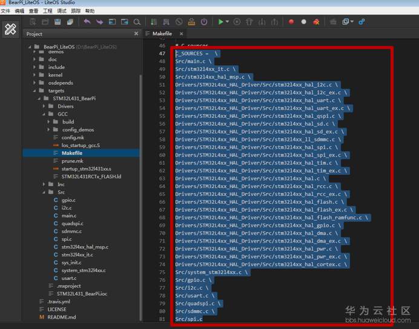This screenshot has width=419, height=329.
Task: Click the undo arrow toolbar icon
Action: point(87,22)
